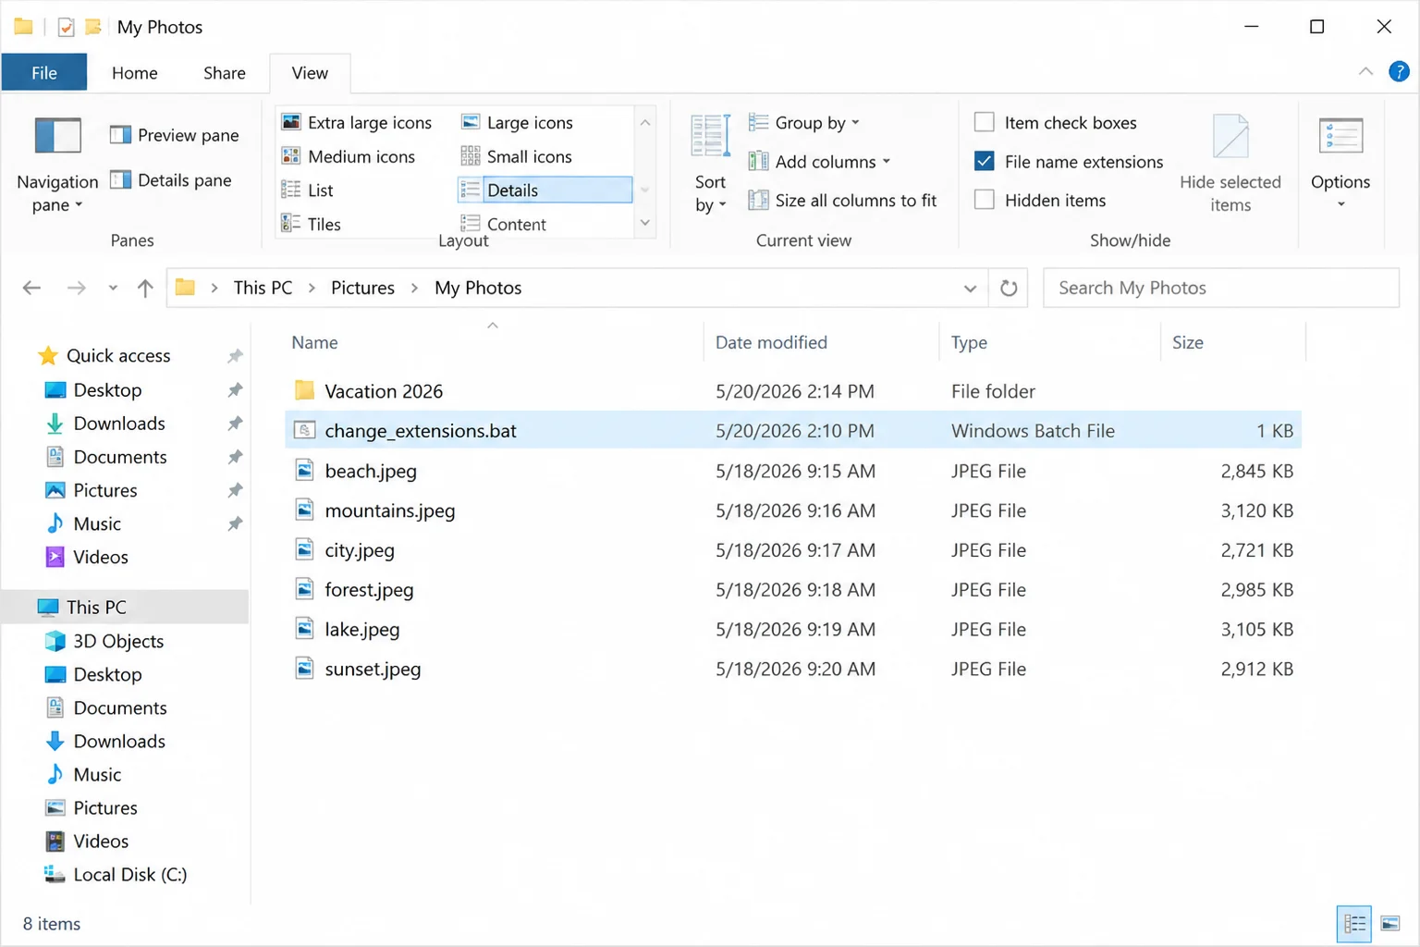Image resolution: width=1420 pixels, height=947 pixels.
Task: Select the forest.jpeg file
Action: 793,590
